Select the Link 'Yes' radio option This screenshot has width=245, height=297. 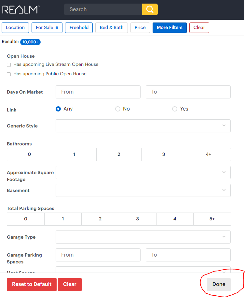tap(175, 109)
